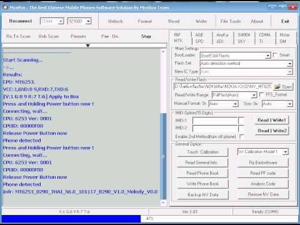
Task: Click the Write Phone Book button
Action: pos(202,184)
